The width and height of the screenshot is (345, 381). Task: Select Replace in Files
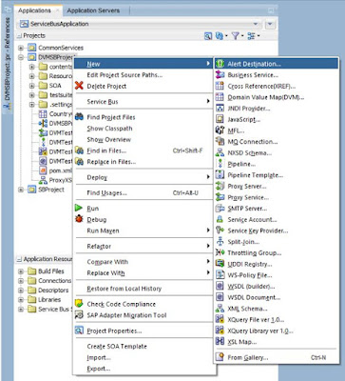(144, 162)
